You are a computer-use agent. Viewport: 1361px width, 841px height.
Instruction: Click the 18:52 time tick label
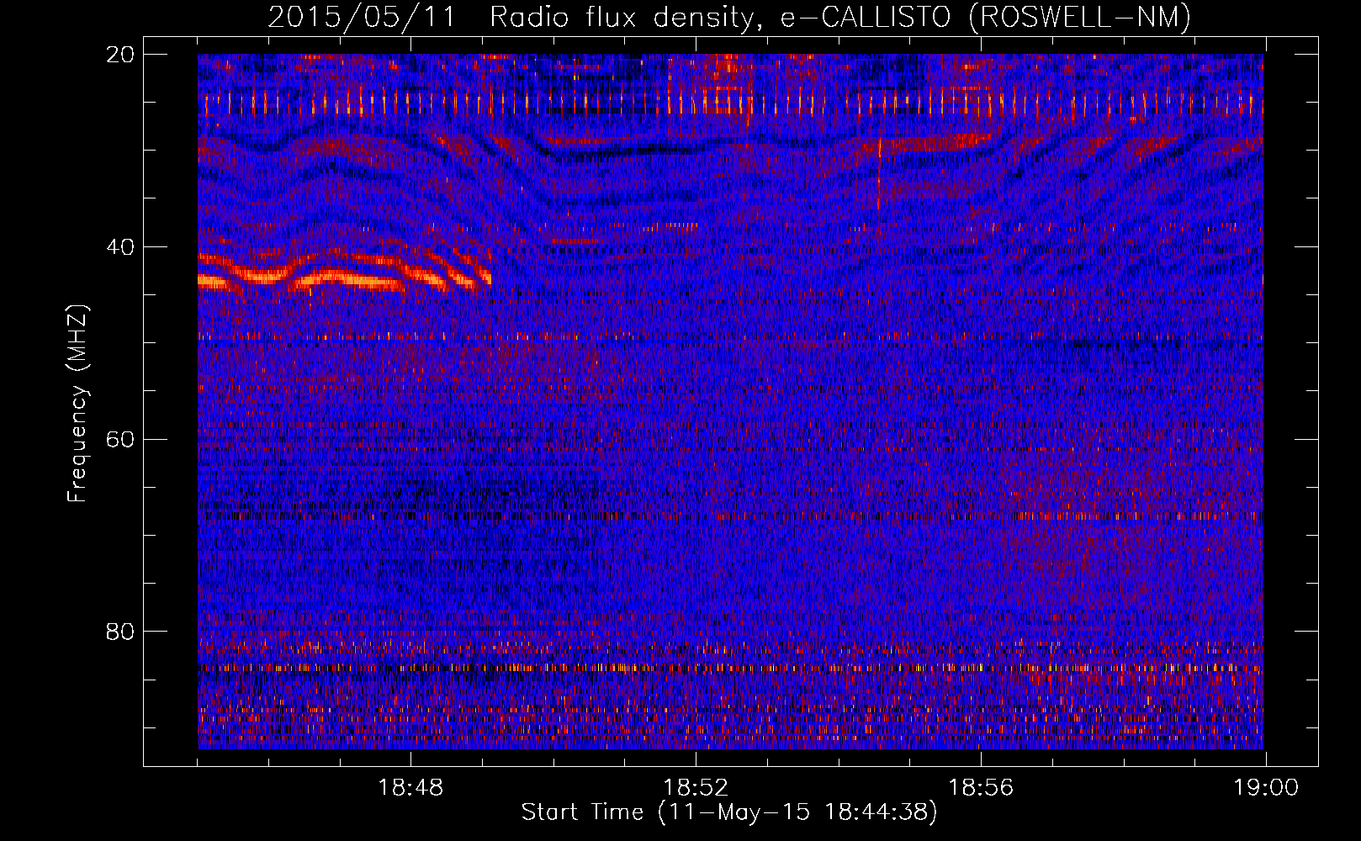[695, 788]
